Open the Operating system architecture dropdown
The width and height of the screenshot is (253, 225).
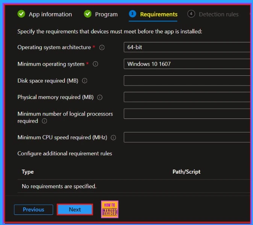(x=187, y=47)
